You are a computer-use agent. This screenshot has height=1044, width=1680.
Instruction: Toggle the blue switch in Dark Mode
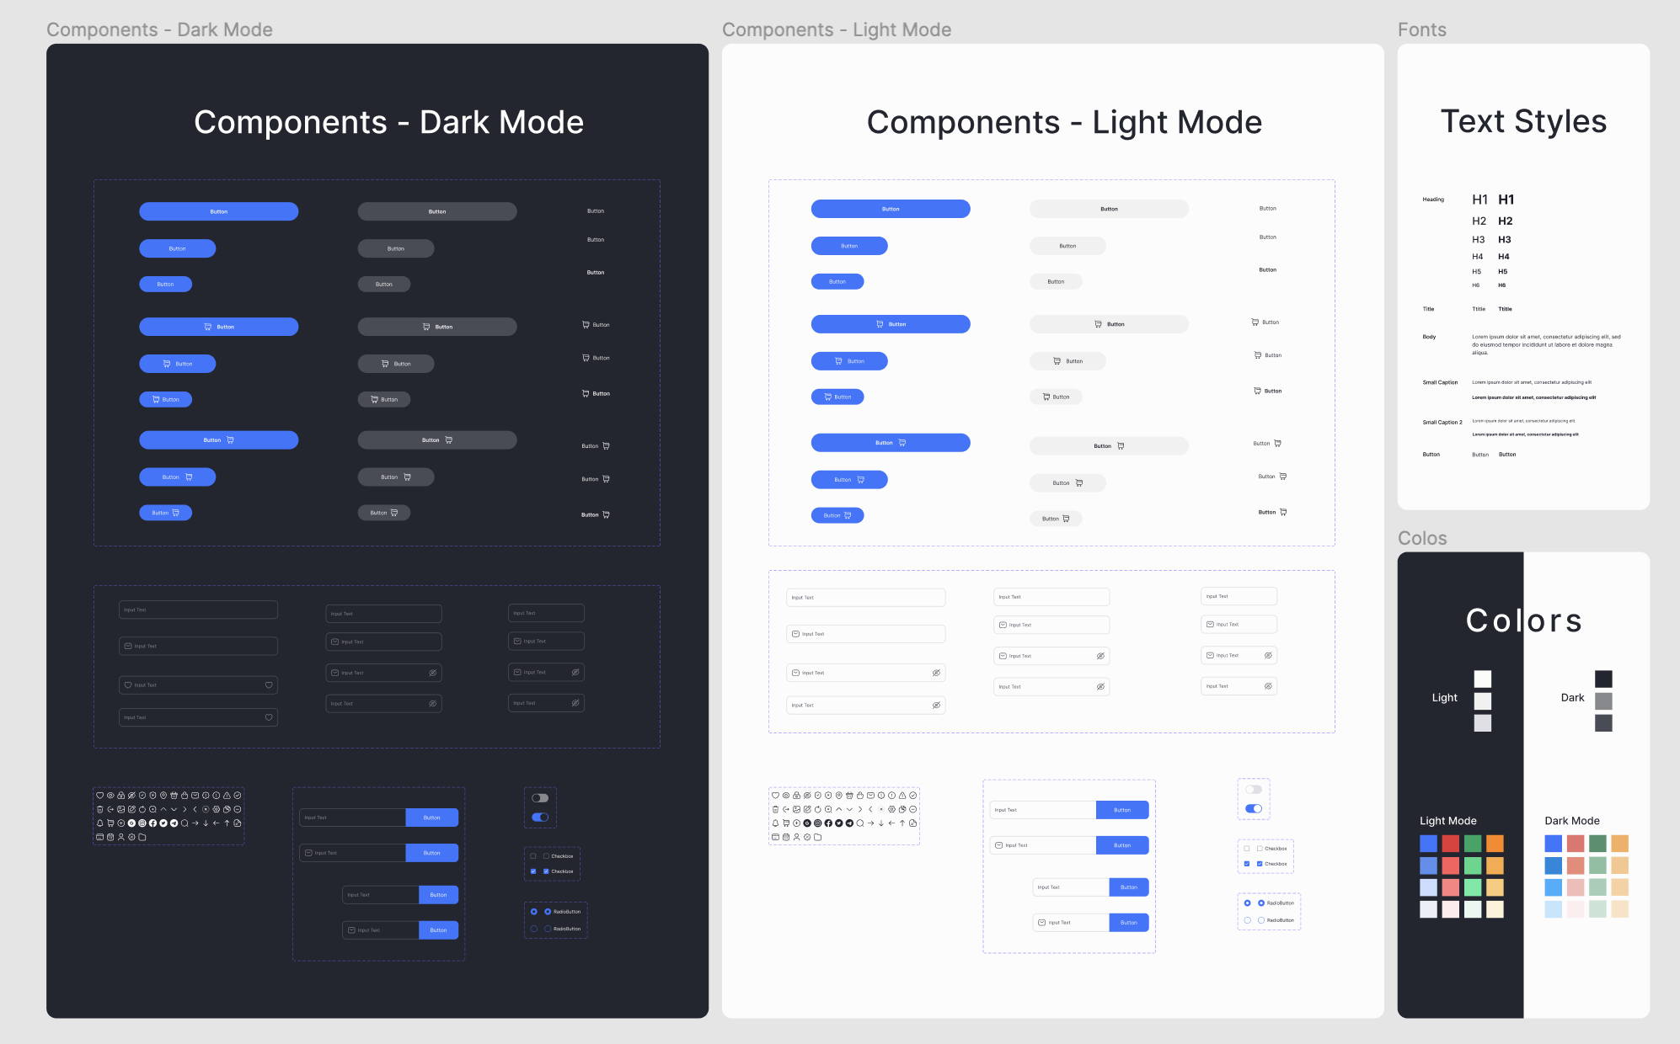(540, 817)
